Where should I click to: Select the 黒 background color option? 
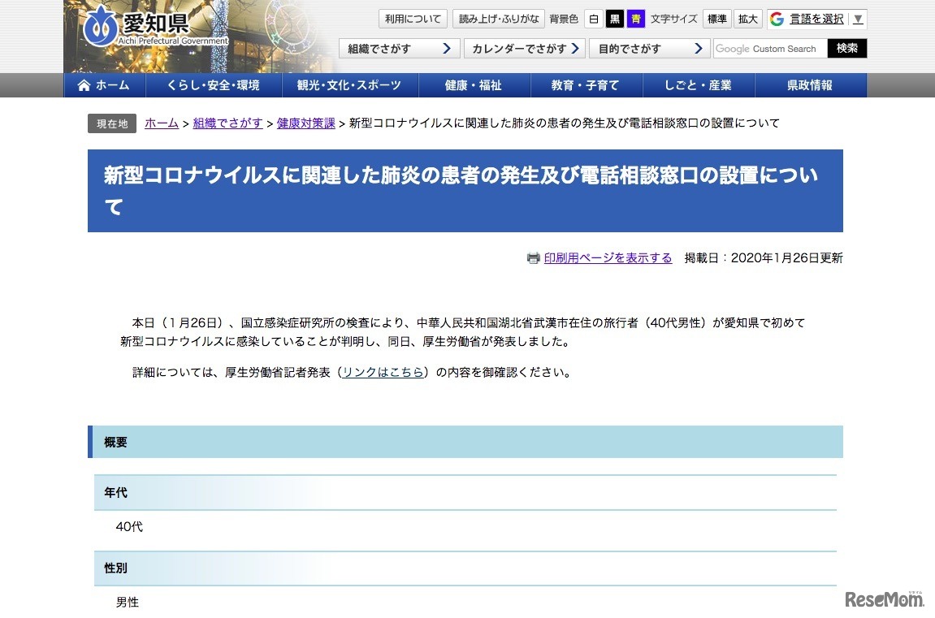coord(616,18)
